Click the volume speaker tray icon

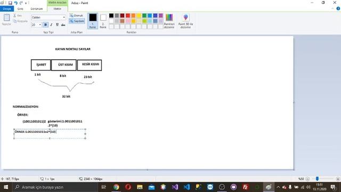[308, 187]
